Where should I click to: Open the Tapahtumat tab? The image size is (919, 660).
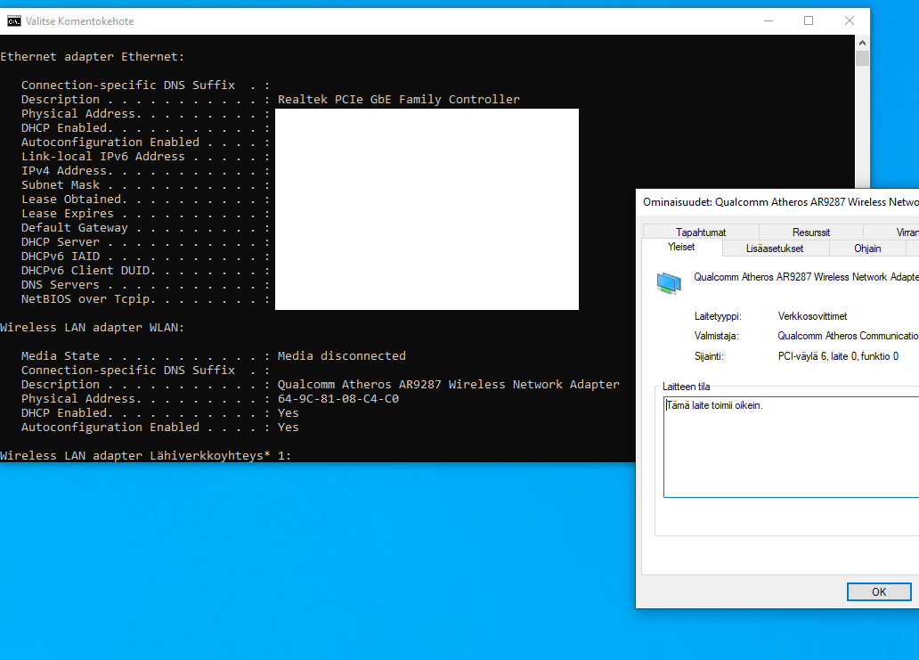[x=700, y=232]
